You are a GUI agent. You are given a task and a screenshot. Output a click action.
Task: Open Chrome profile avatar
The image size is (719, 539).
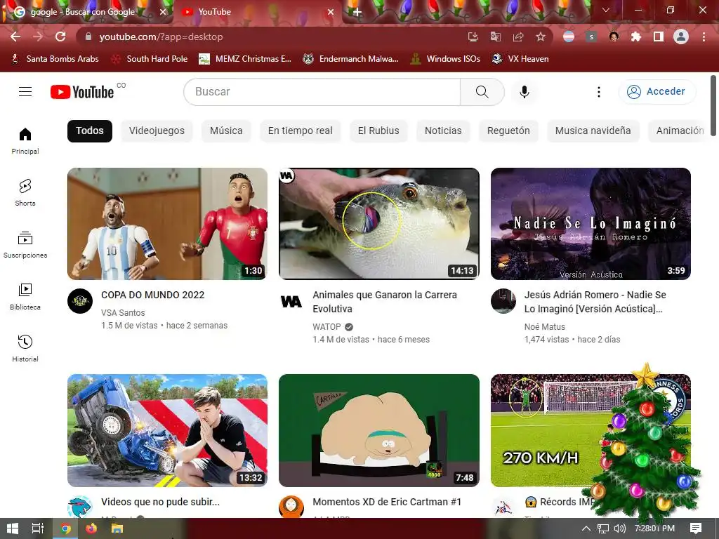click(x=681, y=36)
